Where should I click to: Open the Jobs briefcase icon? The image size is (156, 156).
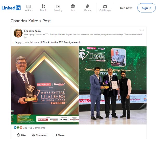[x=73, y=6]
